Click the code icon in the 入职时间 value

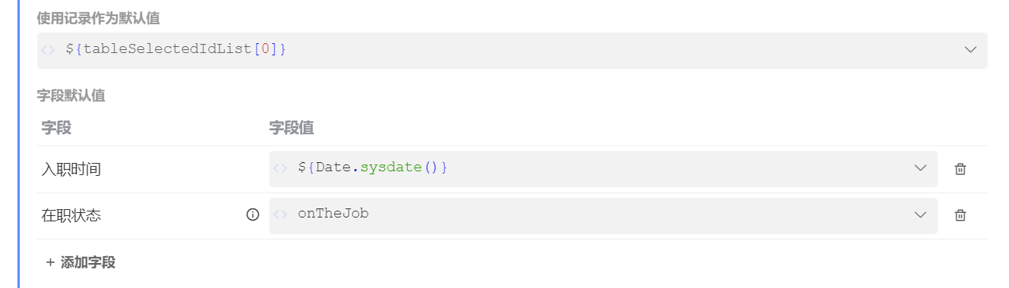tap(280, 168)
